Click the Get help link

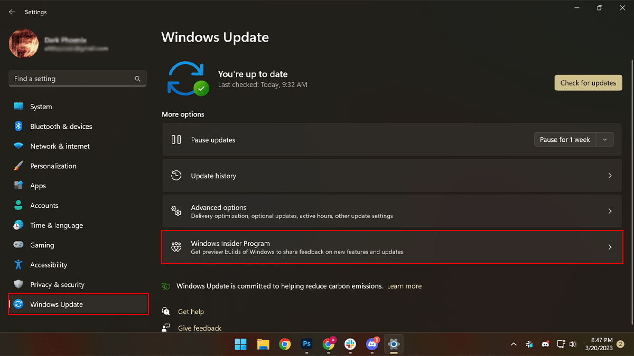[191, 312]
